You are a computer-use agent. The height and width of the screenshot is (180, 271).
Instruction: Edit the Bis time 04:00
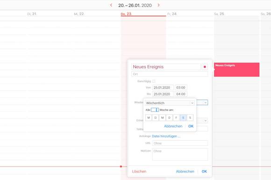(x=181, y=94)
